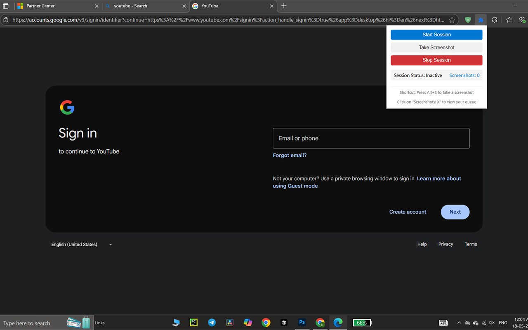Open the Extensions puzzle outline icon

[495, 20]
